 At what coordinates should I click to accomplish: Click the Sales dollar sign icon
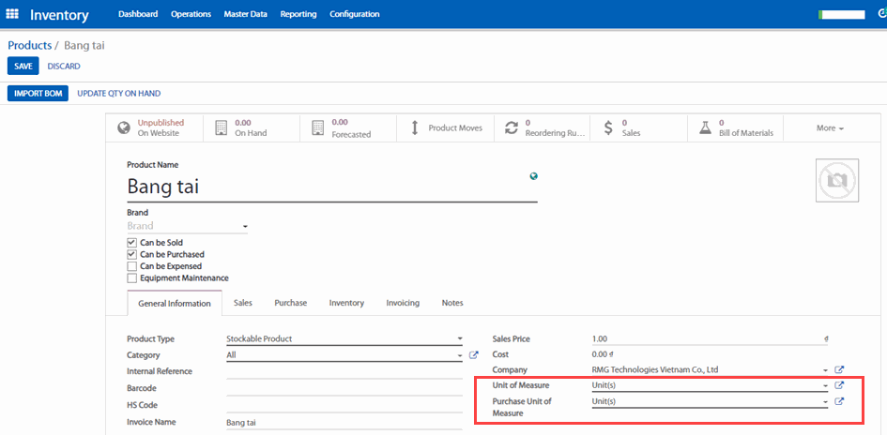[608, 127]
